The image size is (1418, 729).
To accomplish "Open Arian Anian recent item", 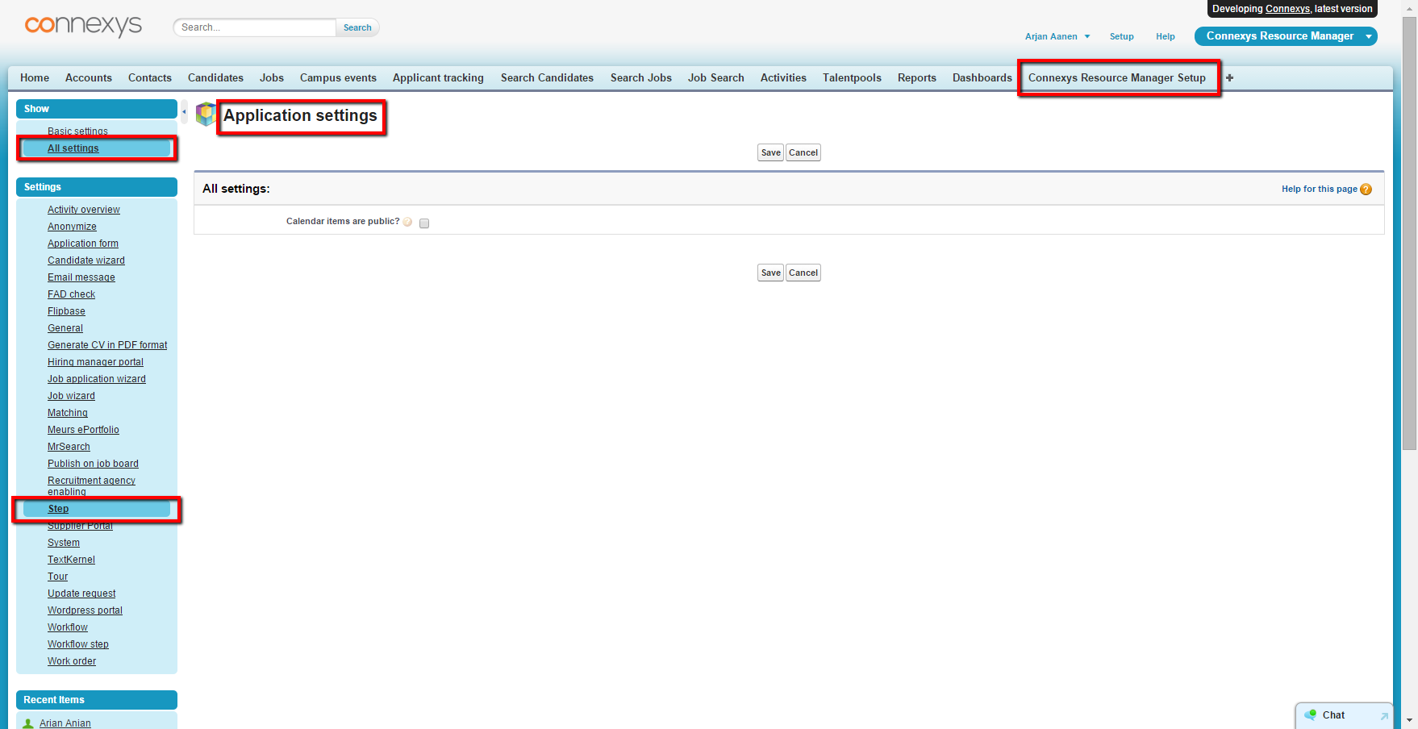I will coord(65,723).
